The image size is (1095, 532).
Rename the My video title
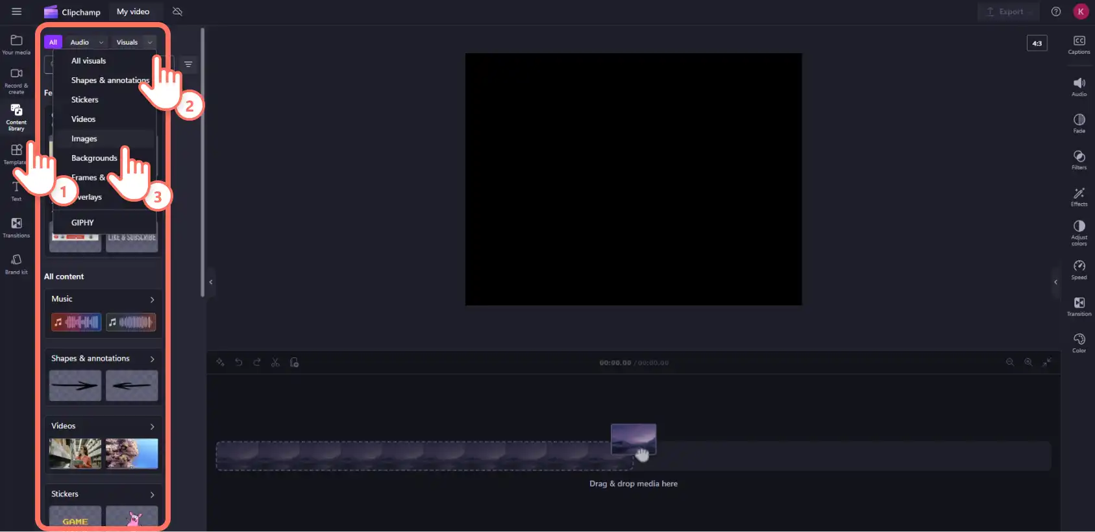point(133,12)
